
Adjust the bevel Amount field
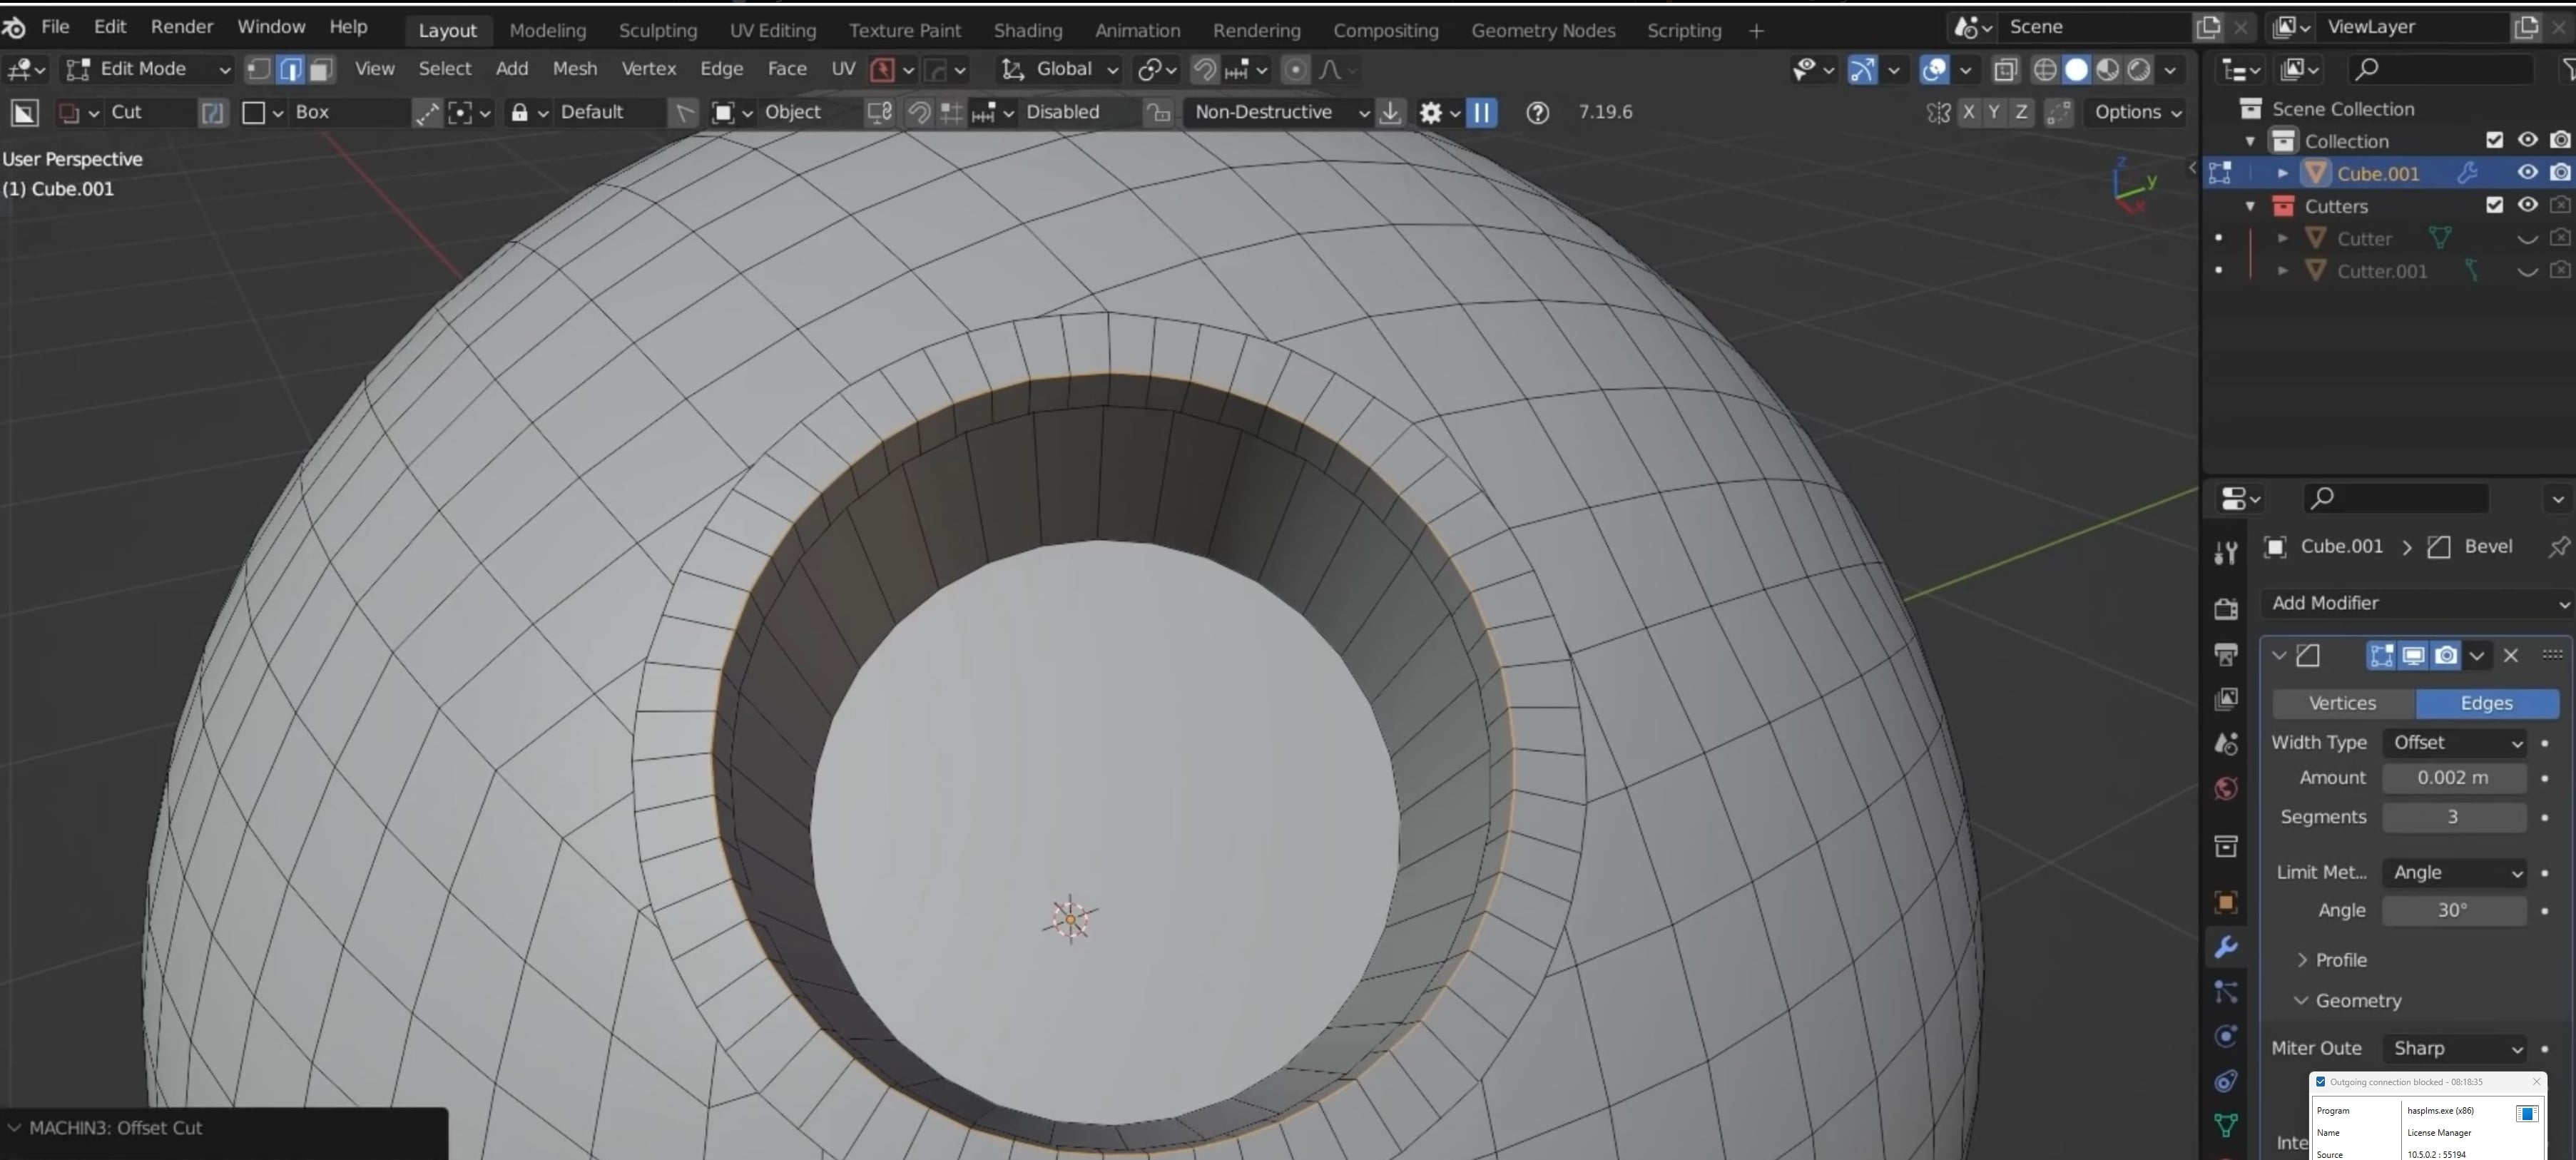point(2452,777)
